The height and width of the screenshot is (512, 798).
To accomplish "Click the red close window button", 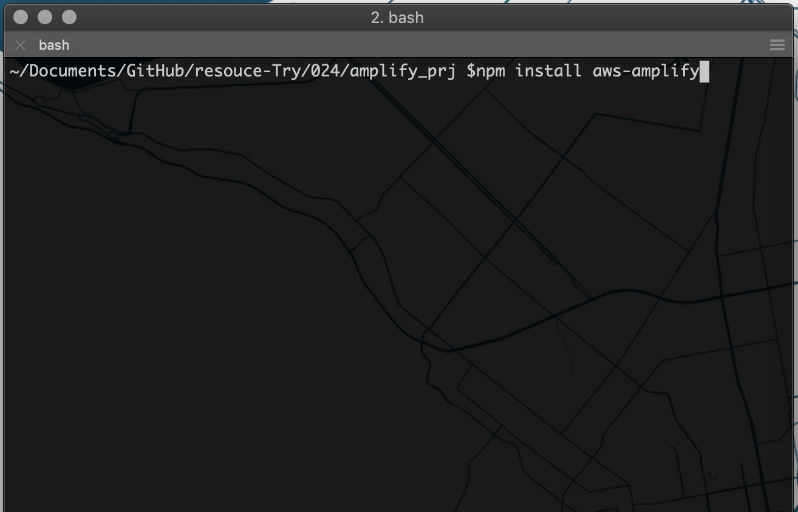I will click(21, 17).
